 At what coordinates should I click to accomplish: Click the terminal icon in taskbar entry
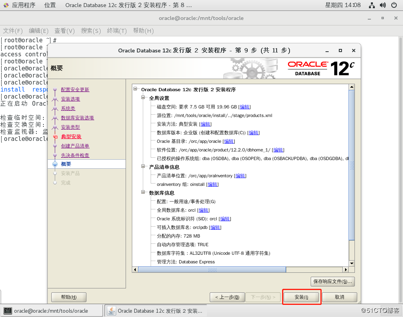coord(8,311)
